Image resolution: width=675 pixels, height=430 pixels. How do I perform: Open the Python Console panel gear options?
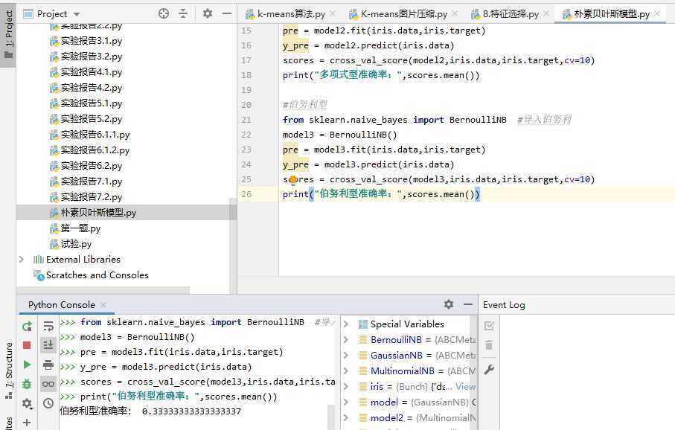(449, 305)
